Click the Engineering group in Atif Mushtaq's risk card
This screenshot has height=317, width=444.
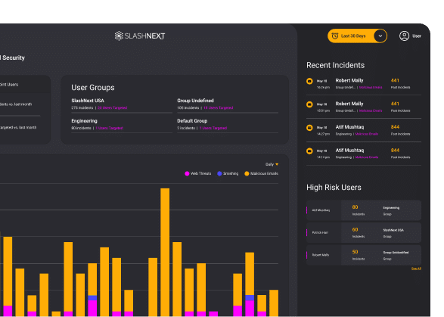pyautogui.click(x=391, y=208)
